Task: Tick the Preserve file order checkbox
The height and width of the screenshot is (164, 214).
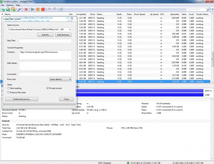Action: (x=9, y=92)
